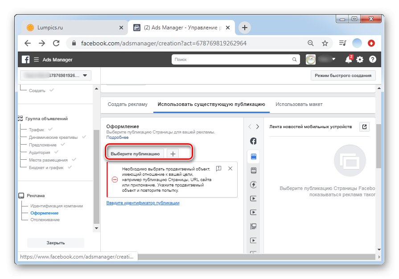Image resolution: width=399 pixels, height=279 pixels.
Task: Reload the page
Action: 56,43
